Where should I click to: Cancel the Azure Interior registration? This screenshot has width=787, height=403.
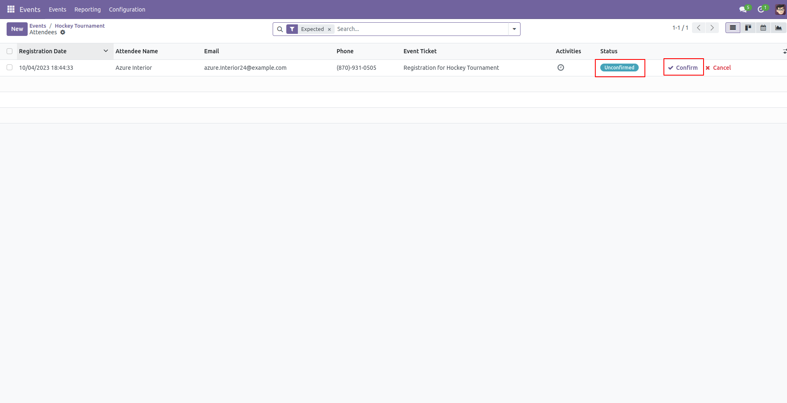pyautogui.click(x=718, y=68)
